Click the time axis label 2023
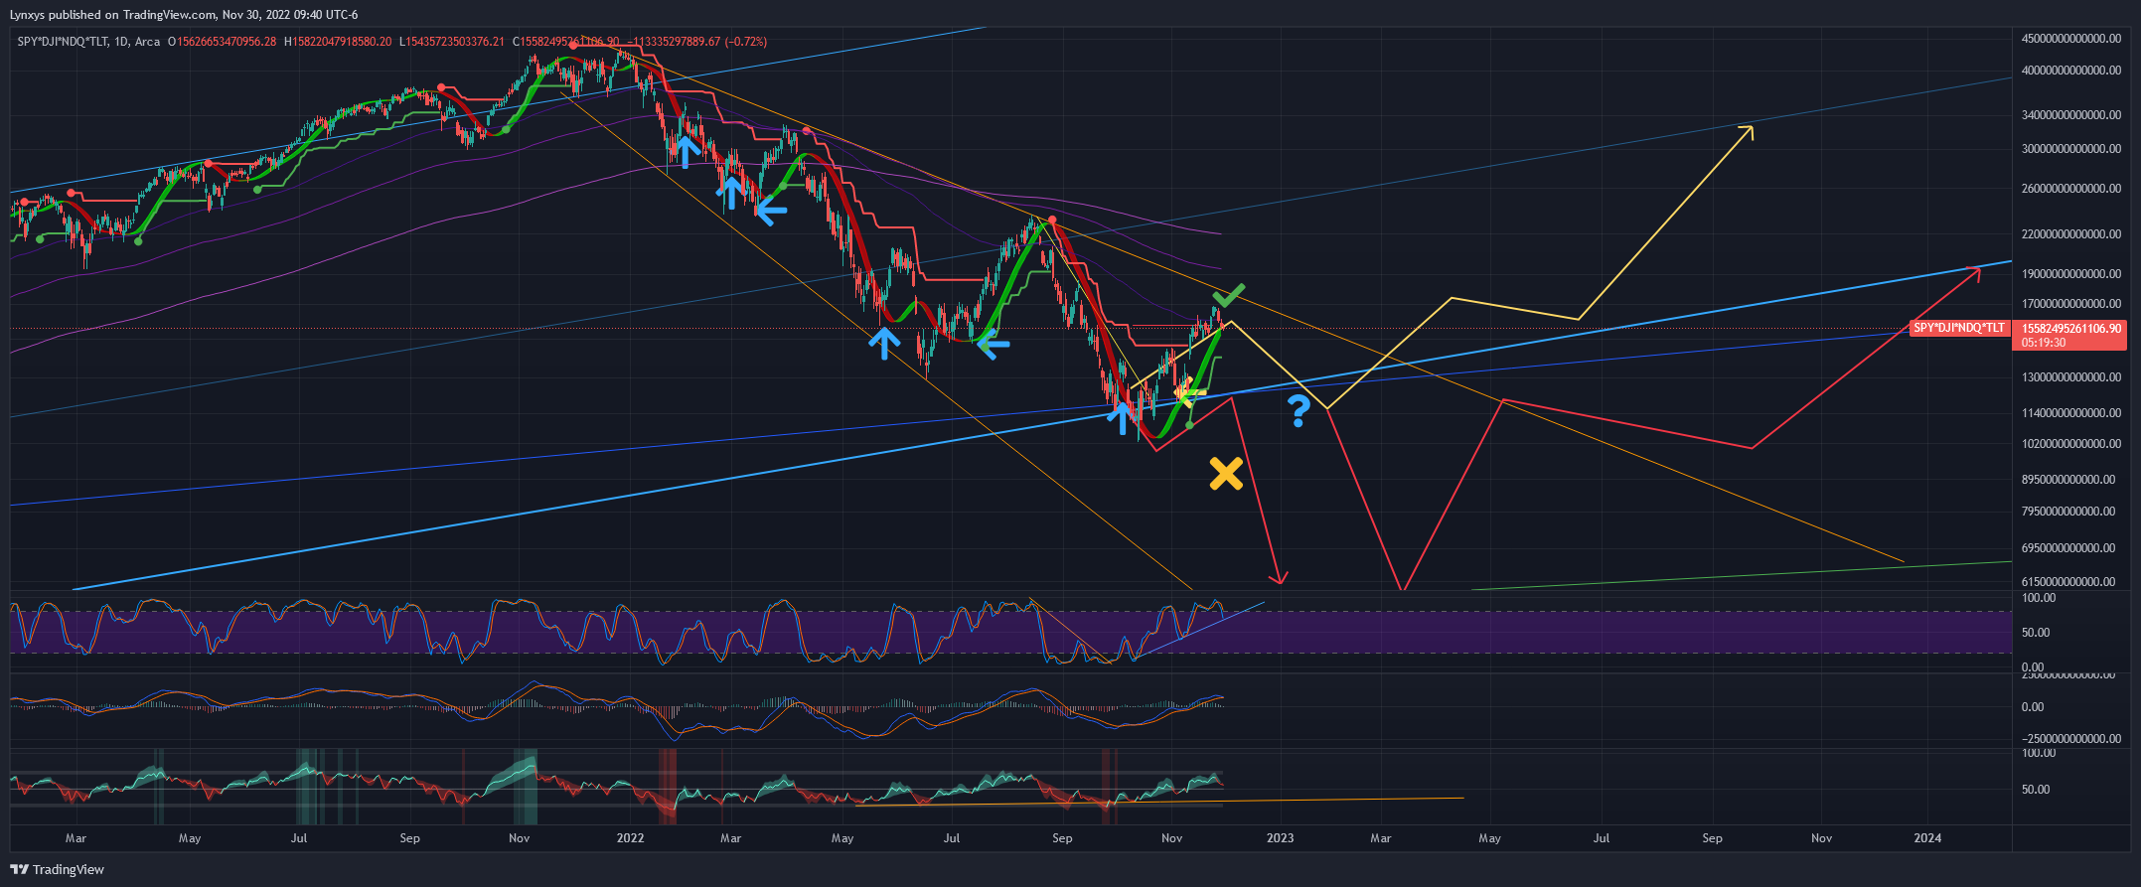The height and width of the screenshot is (887, 2141). 1281,838
